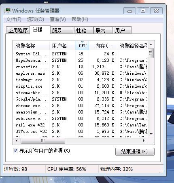Viewport: 174px width, 183px height.
Task: Select the System Idl... process row
Action: [x=80, y=54]
